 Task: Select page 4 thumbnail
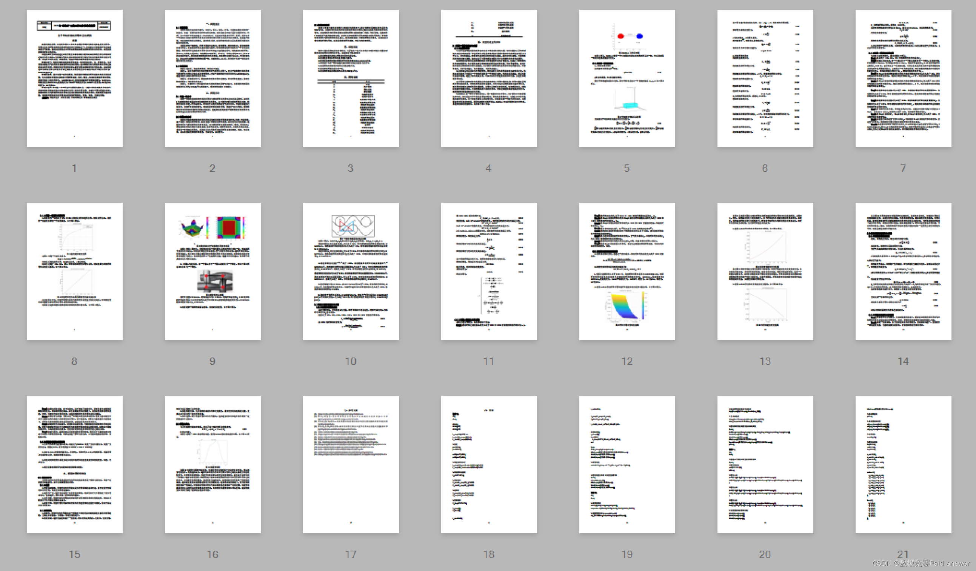tap(489, 78)
